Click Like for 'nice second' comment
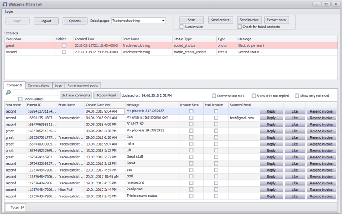Viewport: 342px width, 214px height. [295, 183]
